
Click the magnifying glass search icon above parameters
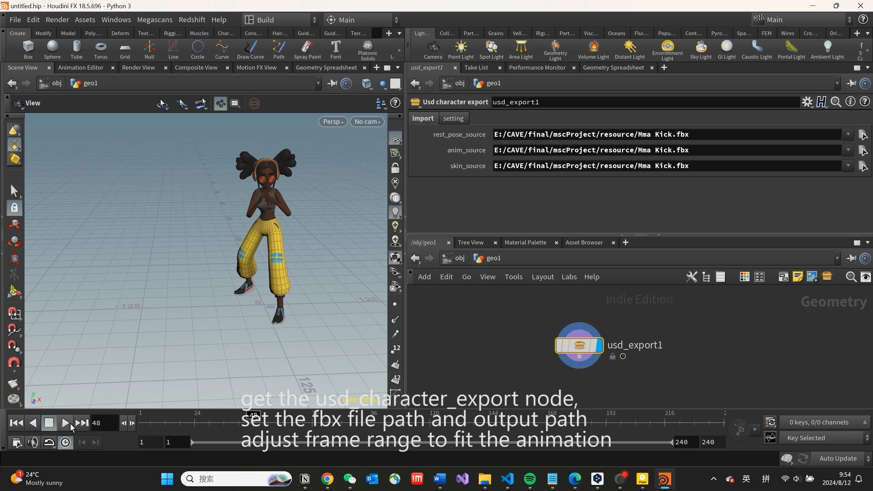(x=836, y=102)
